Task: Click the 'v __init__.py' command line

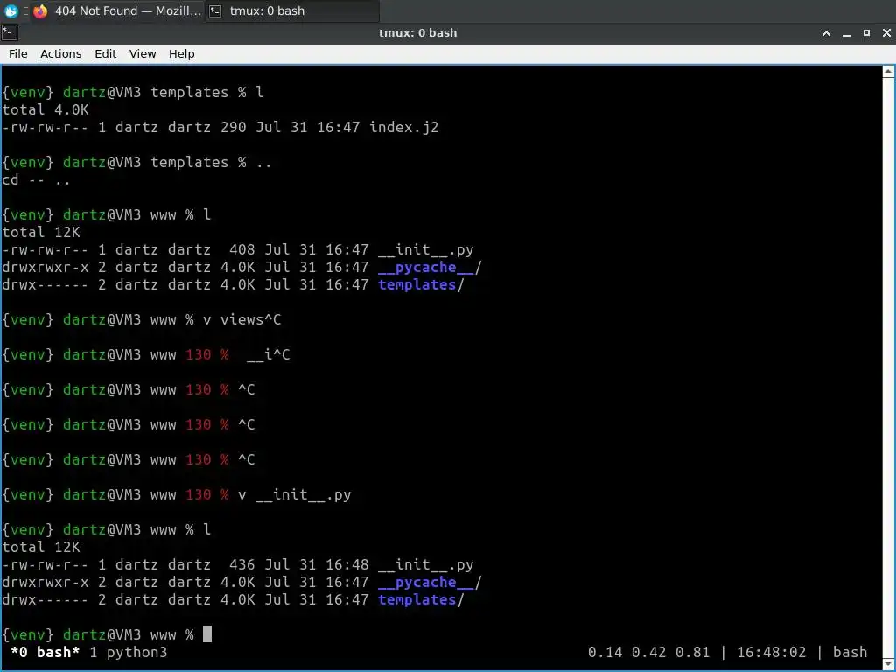Action: pos(294,494)
